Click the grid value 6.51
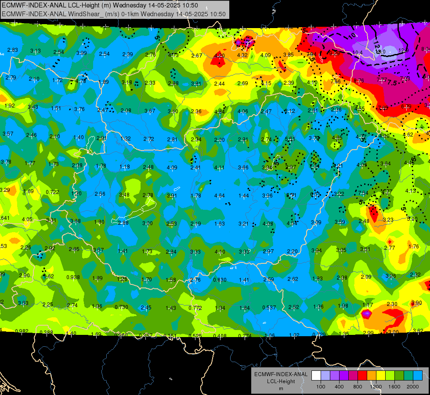The height and width of the screenshot is (395, 430). (315, 194)
